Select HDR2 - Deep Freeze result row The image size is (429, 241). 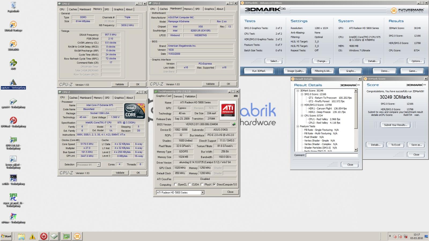tap(327, 112)
